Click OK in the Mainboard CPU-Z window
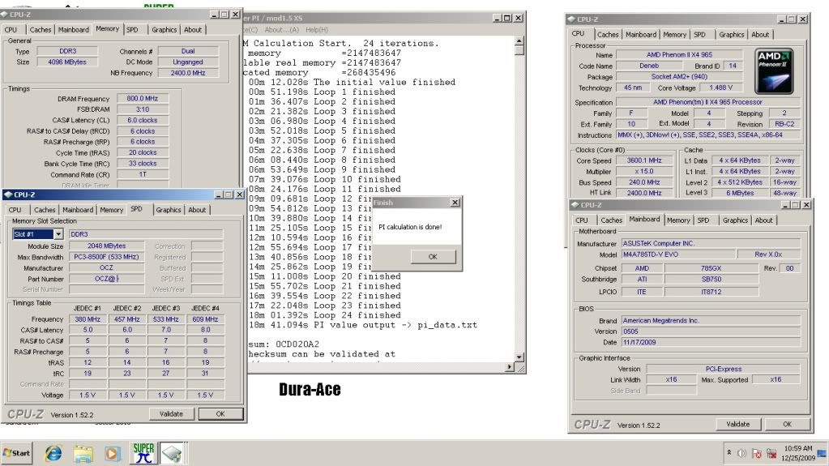 [x=786, y=424]
